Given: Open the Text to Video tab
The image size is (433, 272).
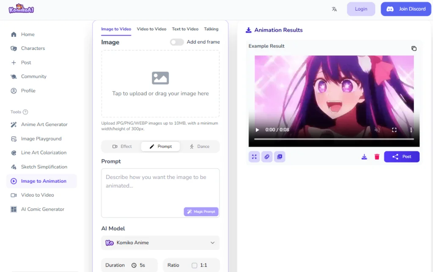Looking at the screenshot, I should 185,29.
